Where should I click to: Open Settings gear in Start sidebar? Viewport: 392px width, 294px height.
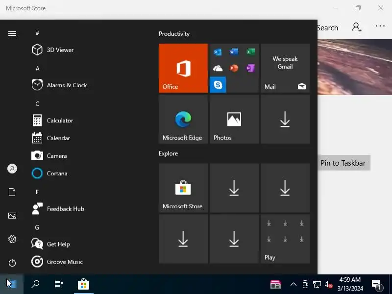(x=12, y=239)
